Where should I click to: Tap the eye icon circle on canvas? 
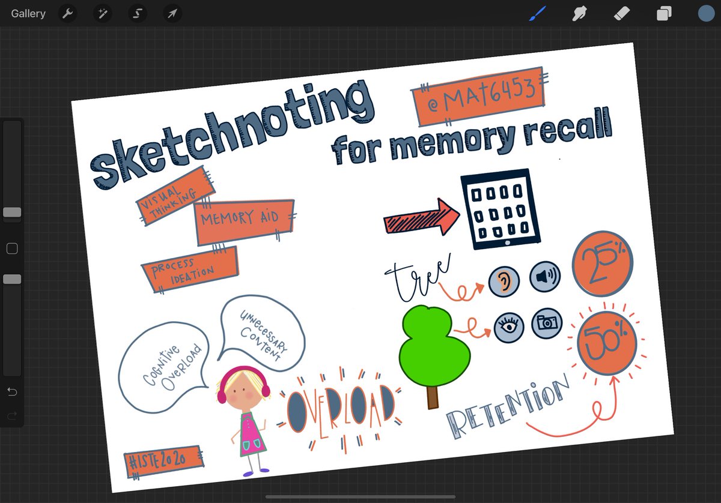509,329
